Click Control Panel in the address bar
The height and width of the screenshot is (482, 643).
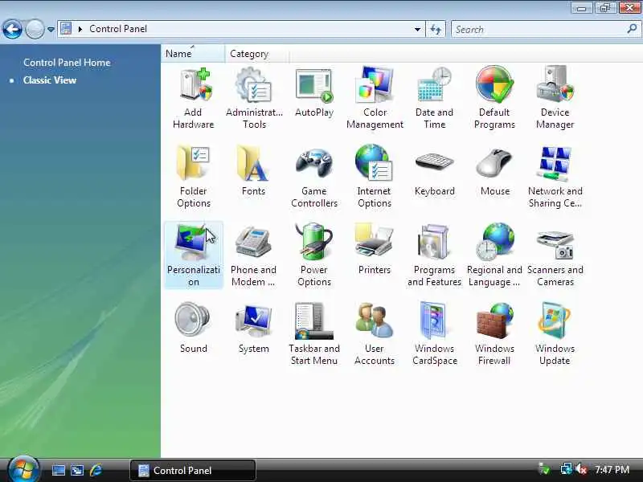pos(118,29)
